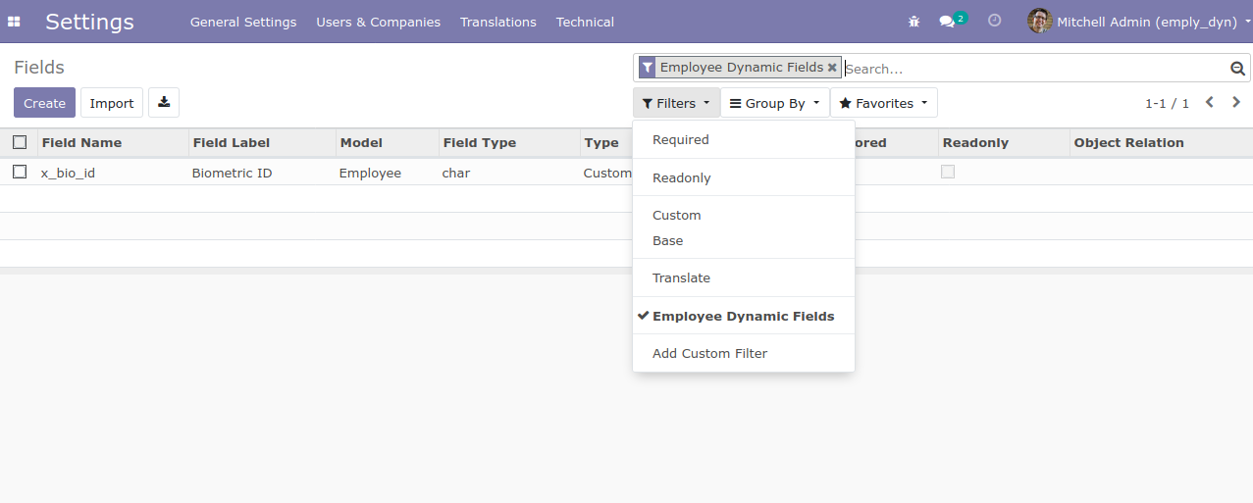The image size is (1253, 503).
Task: Go to the previous page arrow
Action: coord(1210,102)
